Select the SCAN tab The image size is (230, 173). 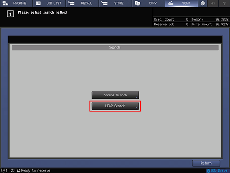point(182,3)
